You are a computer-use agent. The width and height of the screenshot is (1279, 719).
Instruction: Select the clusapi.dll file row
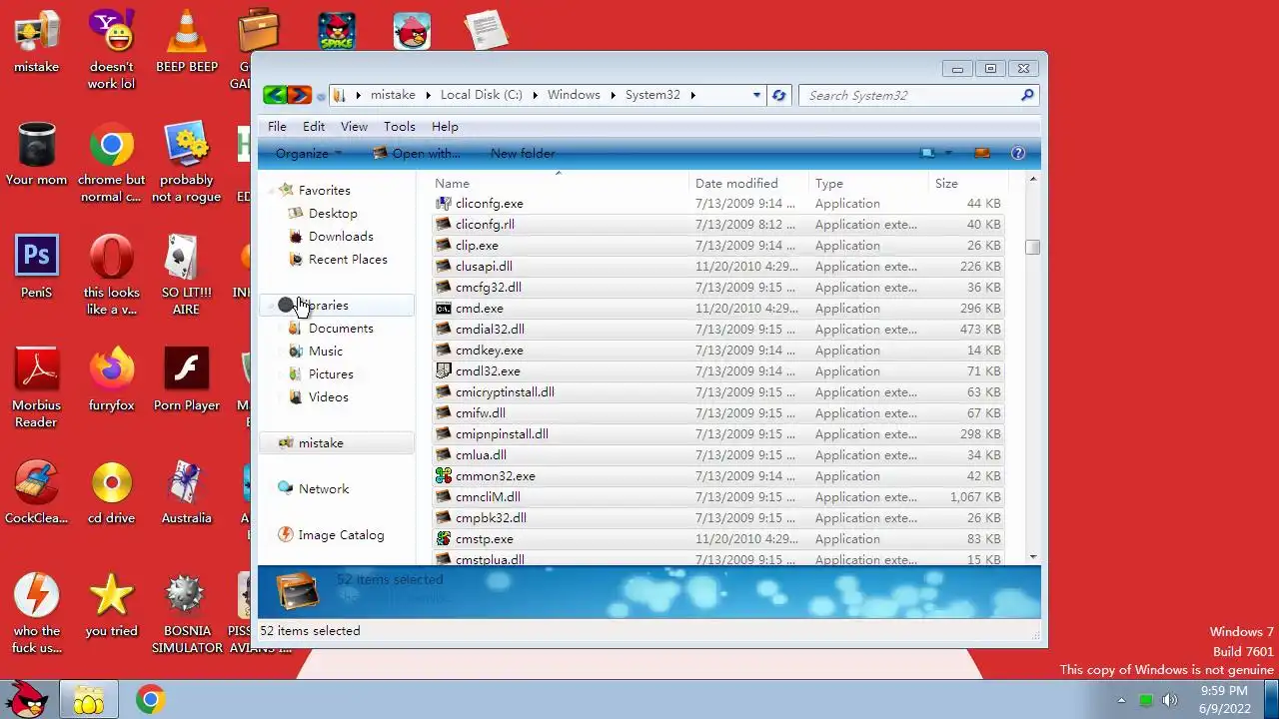(717, 267)
